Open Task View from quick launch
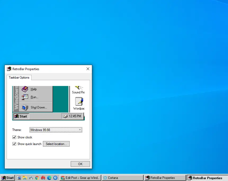The image size is (228, 181). click(19, 178)
